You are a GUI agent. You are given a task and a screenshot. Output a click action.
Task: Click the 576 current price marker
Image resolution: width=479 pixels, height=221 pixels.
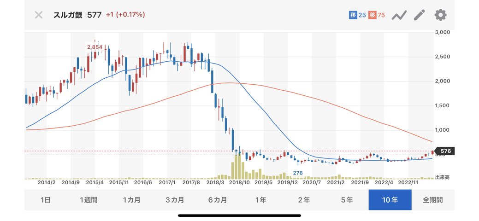pos(444,151)
